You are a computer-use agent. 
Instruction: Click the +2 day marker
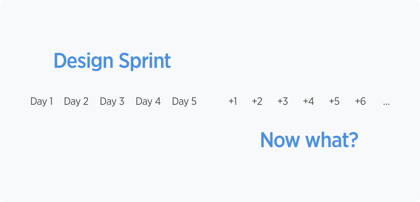tap(257, 101)
